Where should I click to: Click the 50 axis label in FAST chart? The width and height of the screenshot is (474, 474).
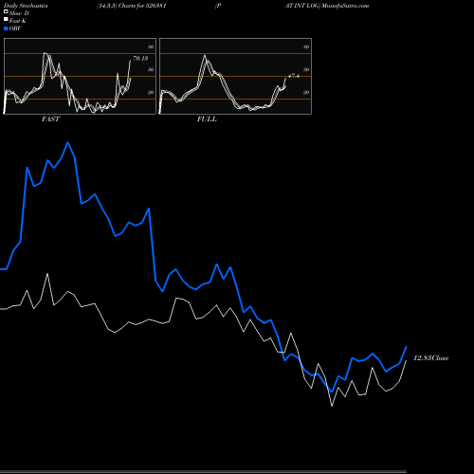(x=151, y=70)
